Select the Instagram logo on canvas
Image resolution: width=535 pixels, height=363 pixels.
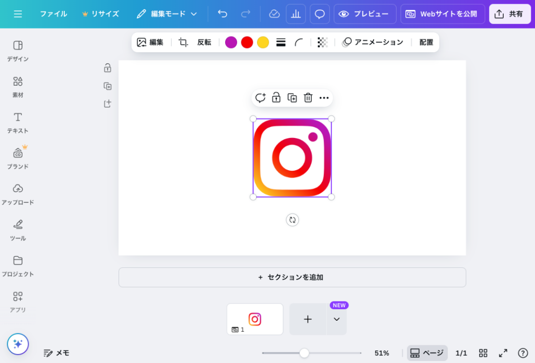pos(292,158)
